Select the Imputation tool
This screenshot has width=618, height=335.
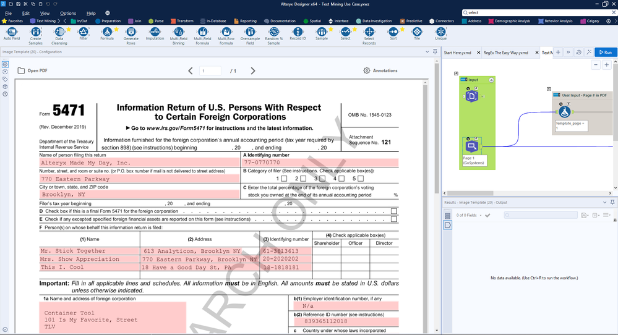point(155,34)
